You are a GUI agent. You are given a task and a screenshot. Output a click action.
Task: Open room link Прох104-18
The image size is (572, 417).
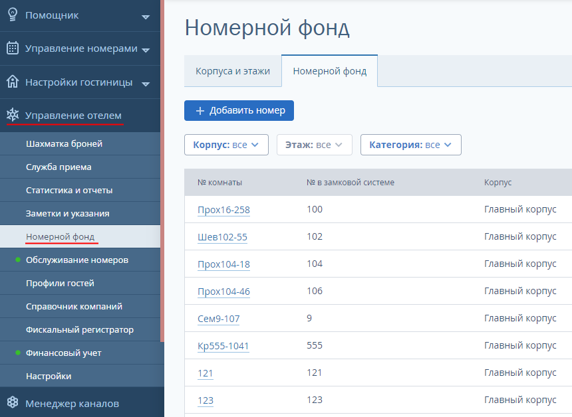tap(223, 264)
